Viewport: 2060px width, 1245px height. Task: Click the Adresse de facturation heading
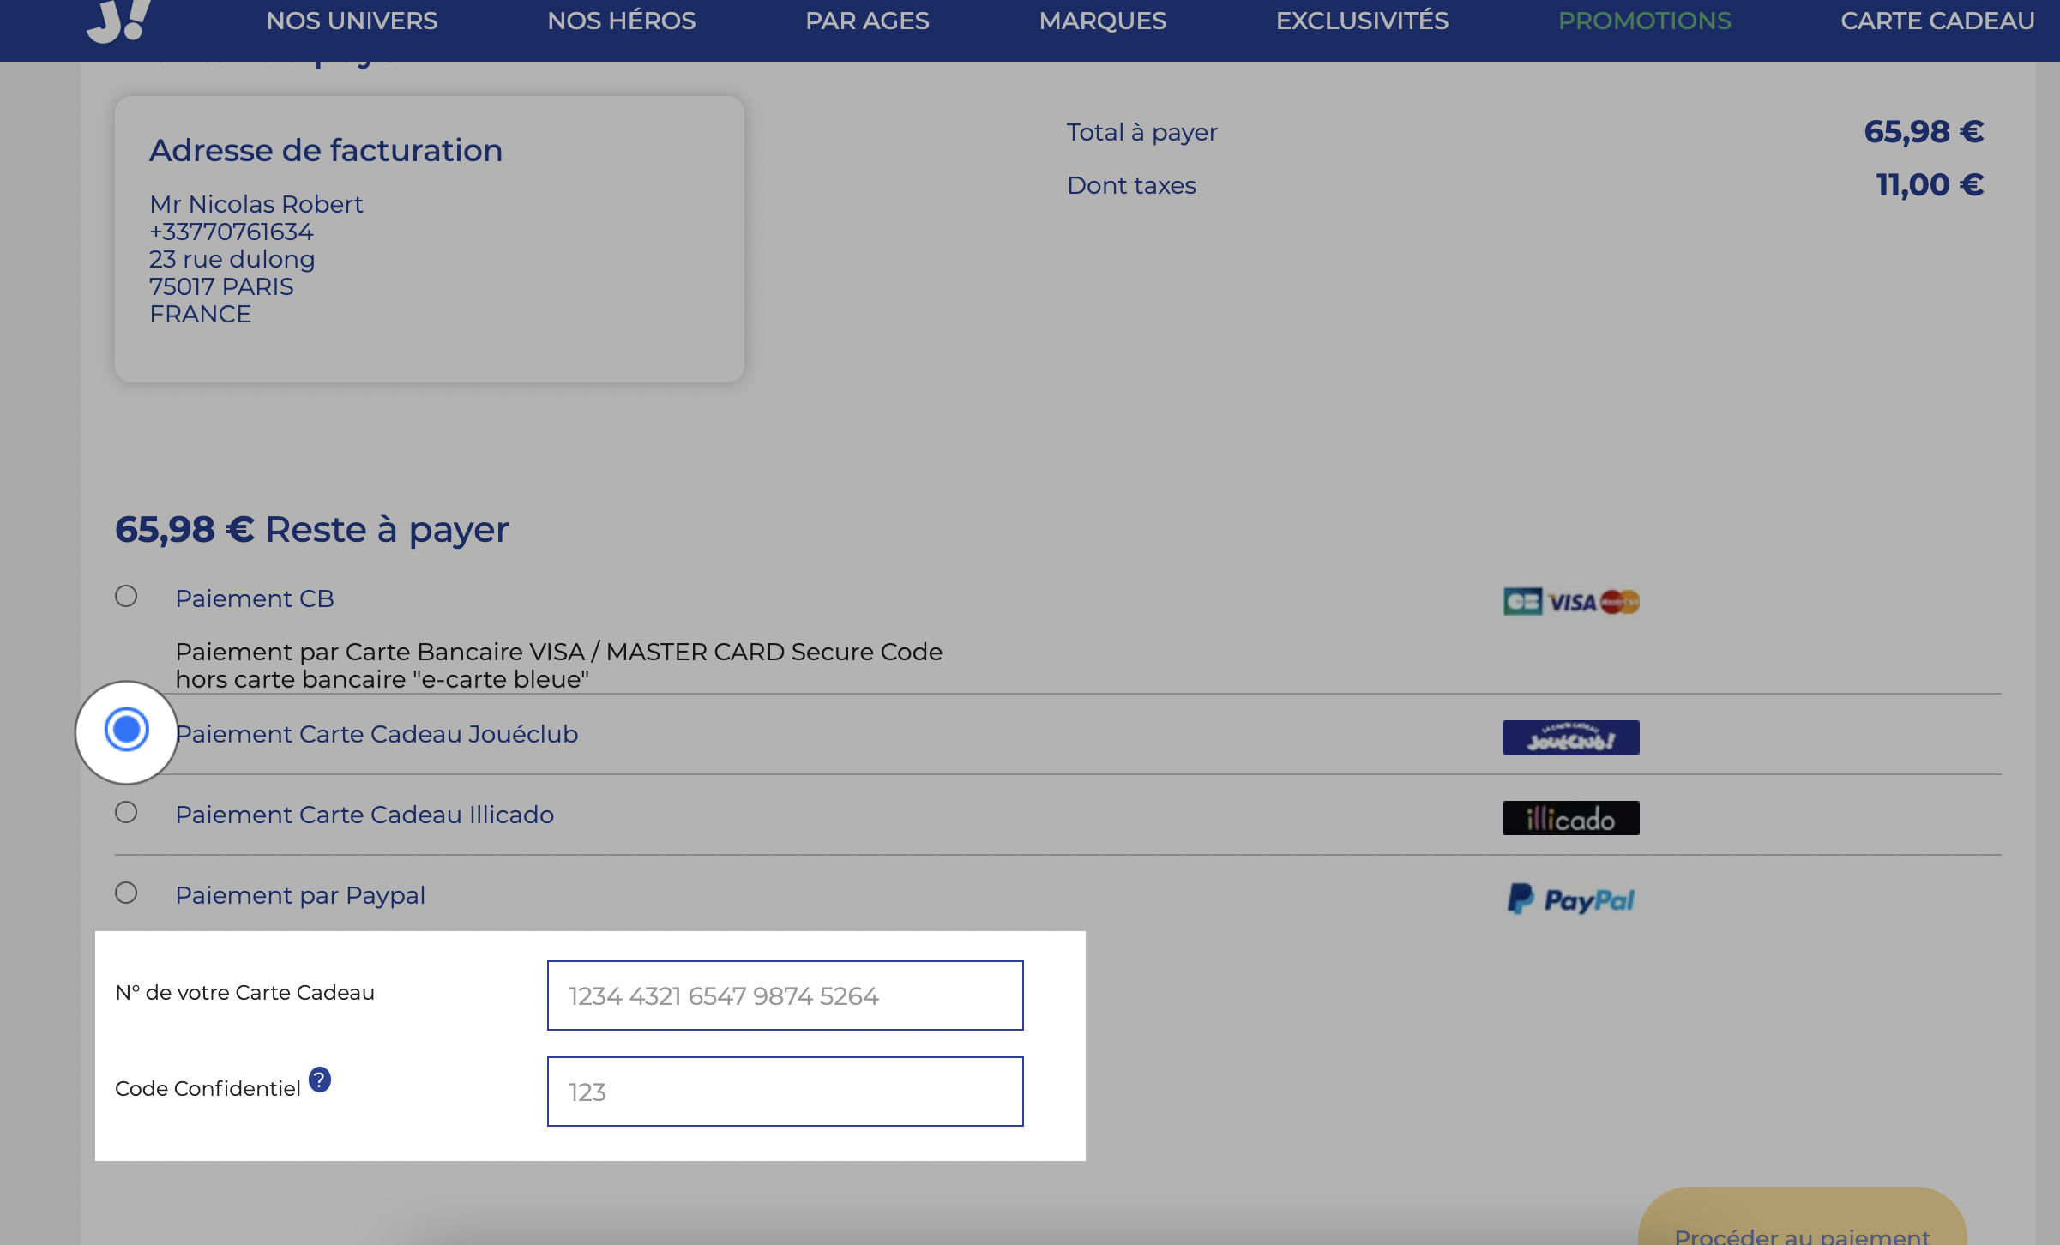326,151
